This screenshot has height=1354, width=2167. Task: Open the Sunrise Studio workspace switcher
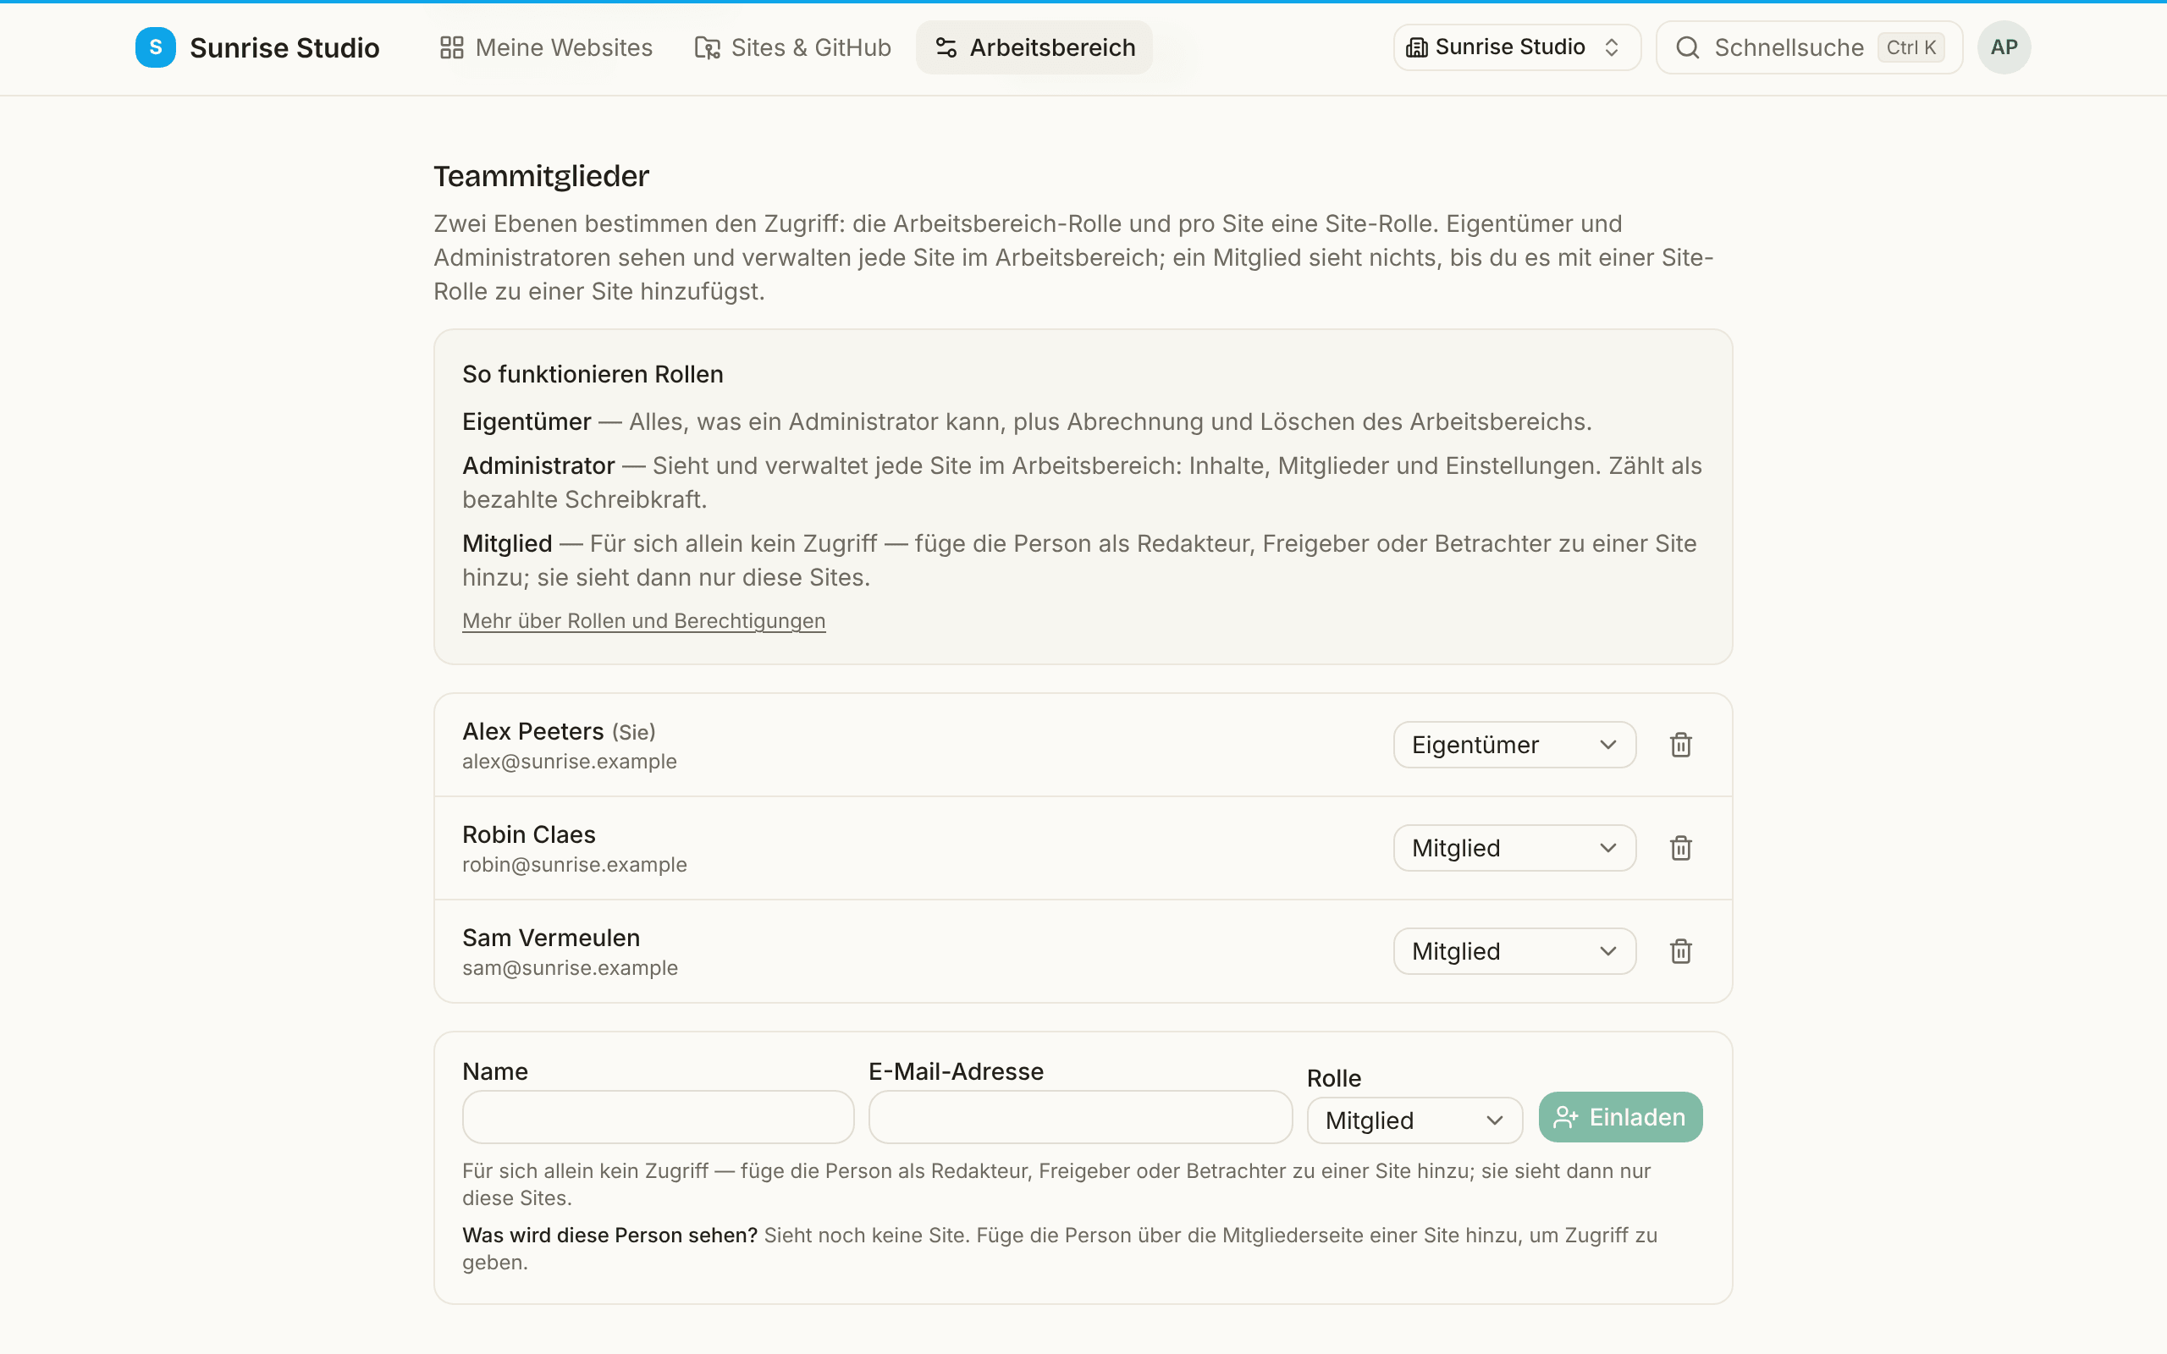click(1517, 47)
